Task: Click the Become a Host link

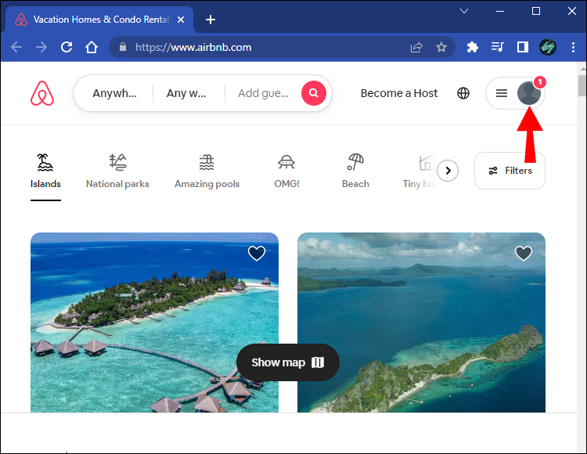Action: 399,93
